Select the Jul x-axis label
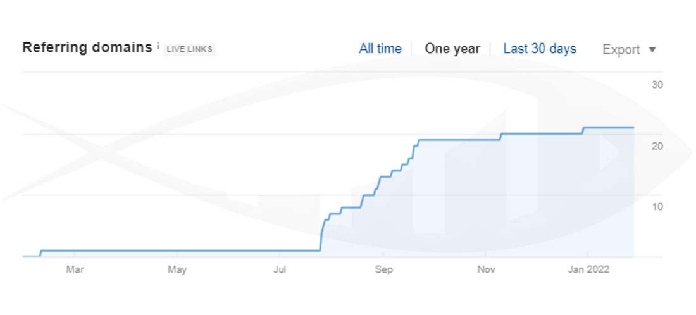This screenshot has height=315, width=696. point(280,270)
